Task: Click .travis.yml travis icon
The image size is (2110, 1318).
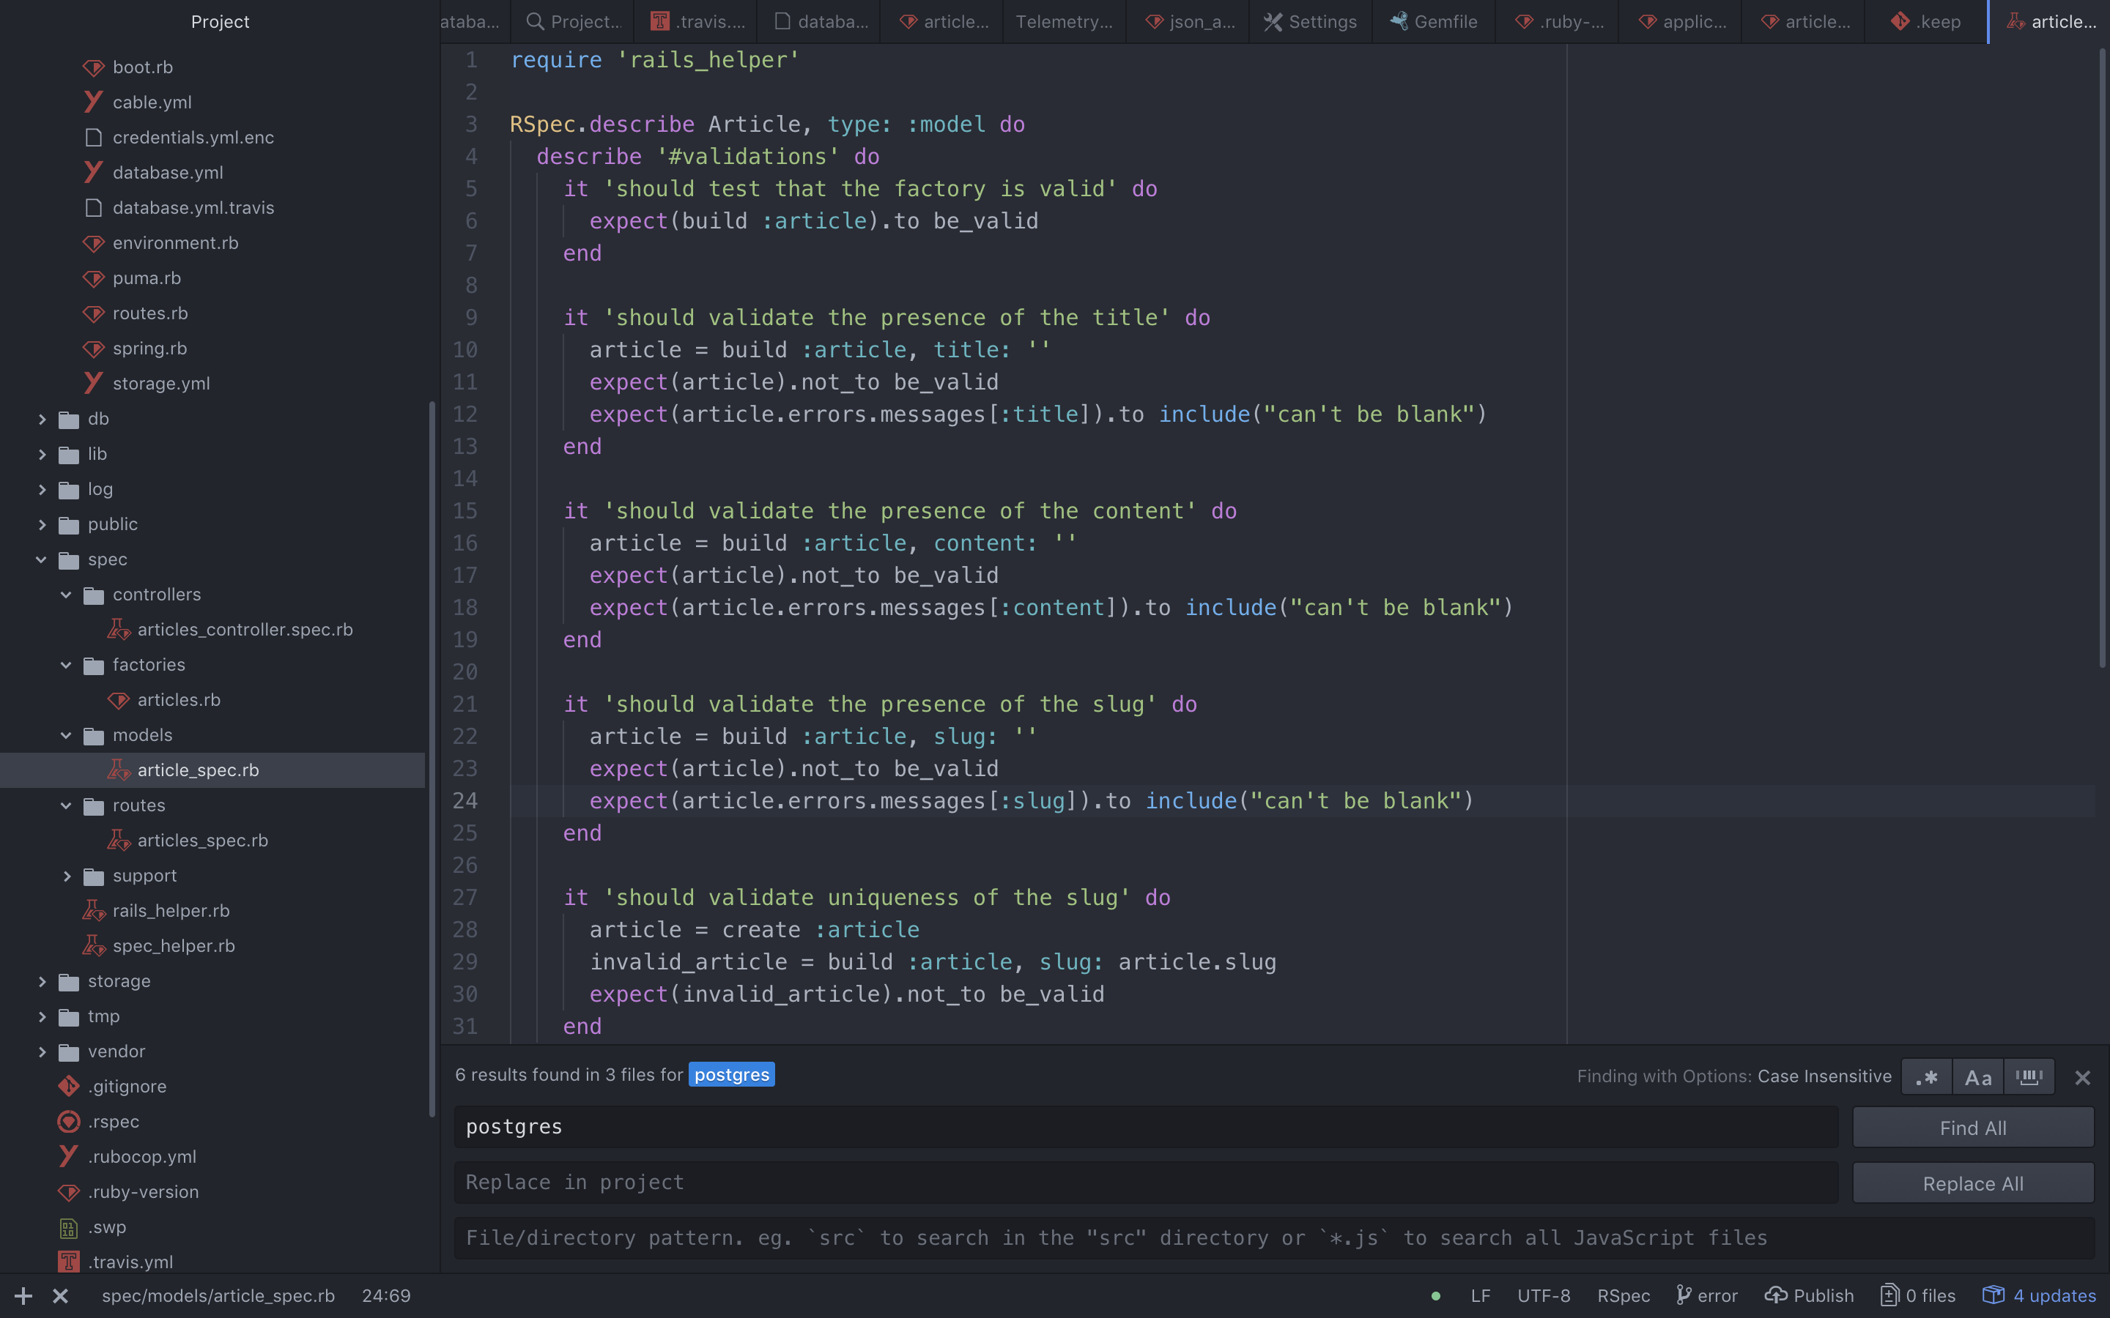Action: (x=69, y=1262)
